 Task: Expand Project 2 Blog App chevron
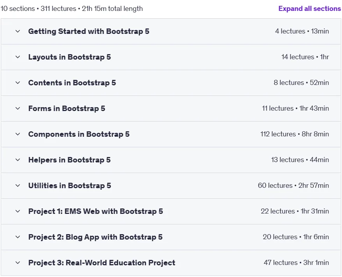[x=18, y=237]
